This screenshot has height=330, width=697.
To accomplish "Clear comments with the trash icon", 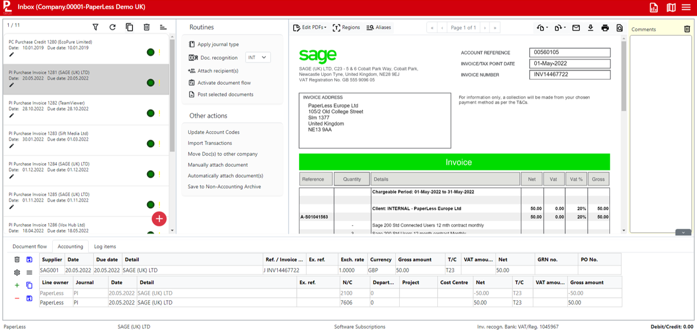I will 687,29.
